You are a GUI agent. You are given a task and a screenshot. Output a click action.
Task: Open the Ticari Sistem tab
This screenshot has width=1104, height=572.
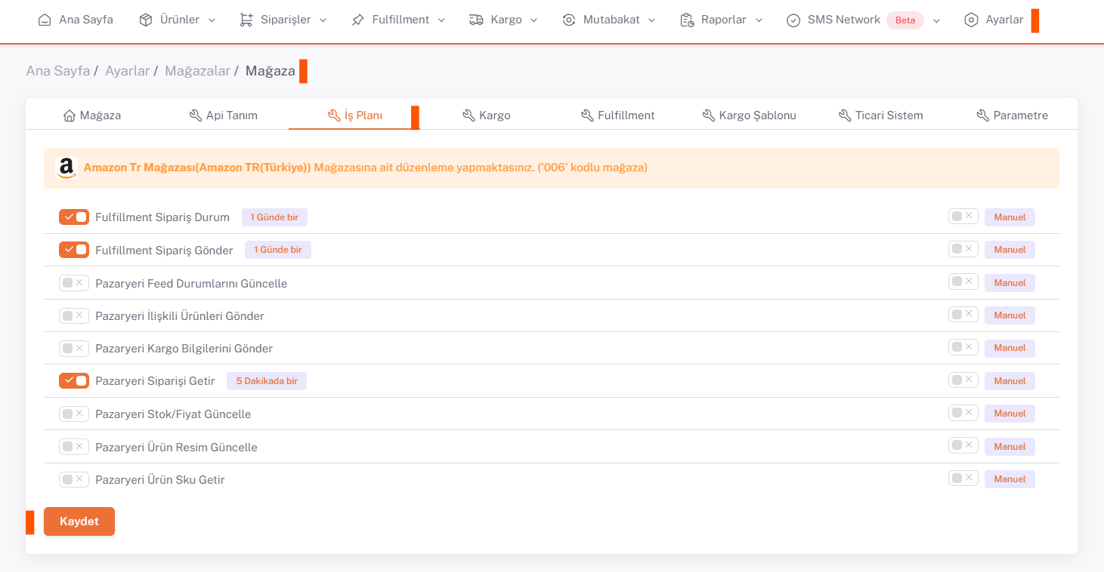point(880,115)
